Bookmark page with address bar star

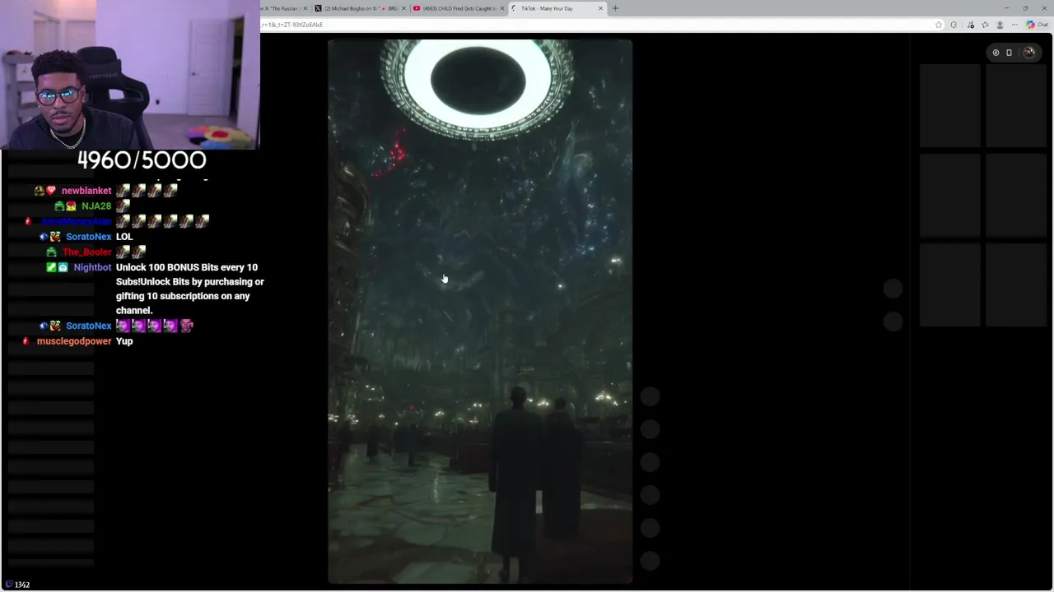(939, 25)
